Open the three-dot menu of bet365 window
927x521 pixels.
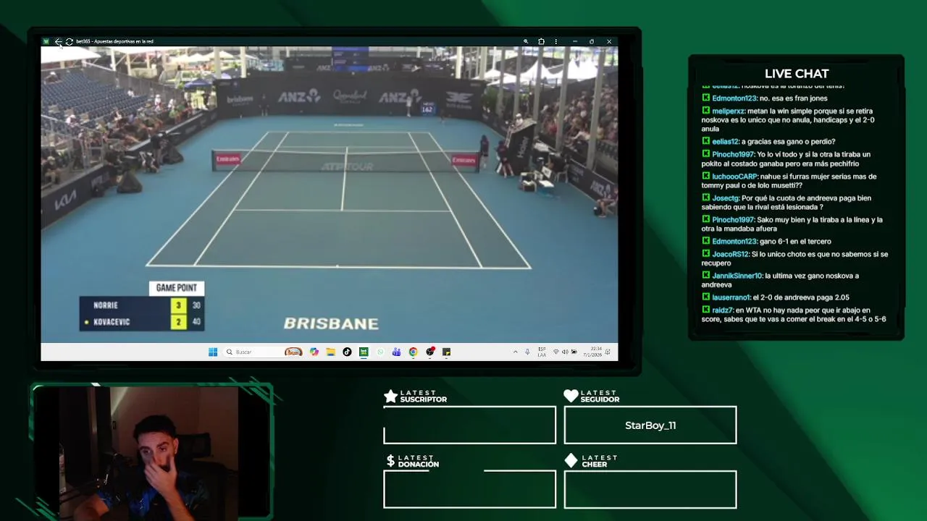(555, 41)
